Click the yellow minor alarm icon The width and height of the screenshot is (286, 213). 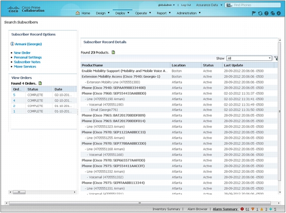click(x=262, y=209)
